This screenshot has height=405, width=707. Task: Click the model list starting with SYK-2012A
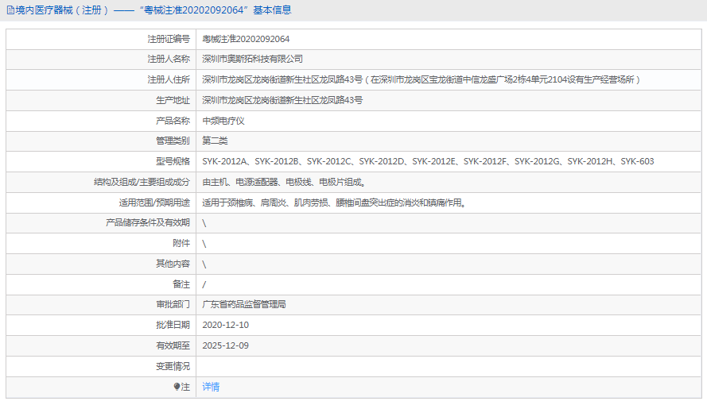click(x=428, y=161)
